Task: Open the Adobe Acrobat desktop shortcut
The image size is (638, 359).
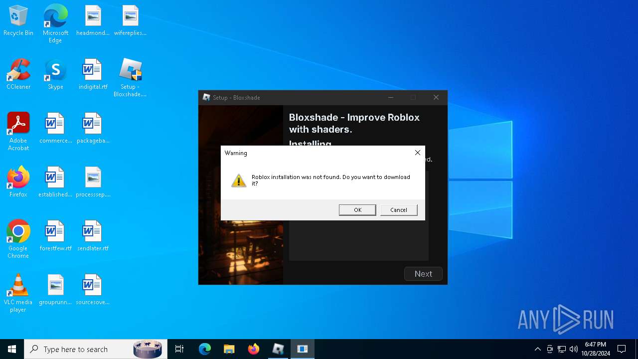Action: click(18, 132)
